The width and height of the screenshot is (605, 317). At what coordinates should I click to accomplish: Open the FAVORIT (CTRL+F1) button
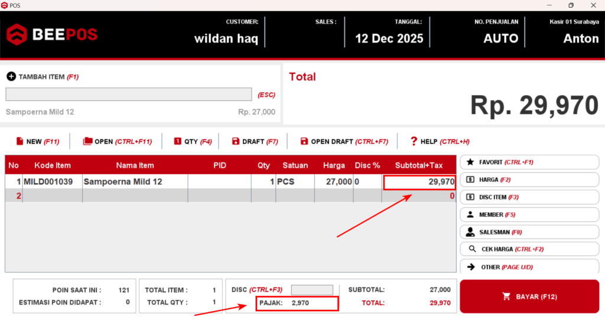[x=529, y=162]
